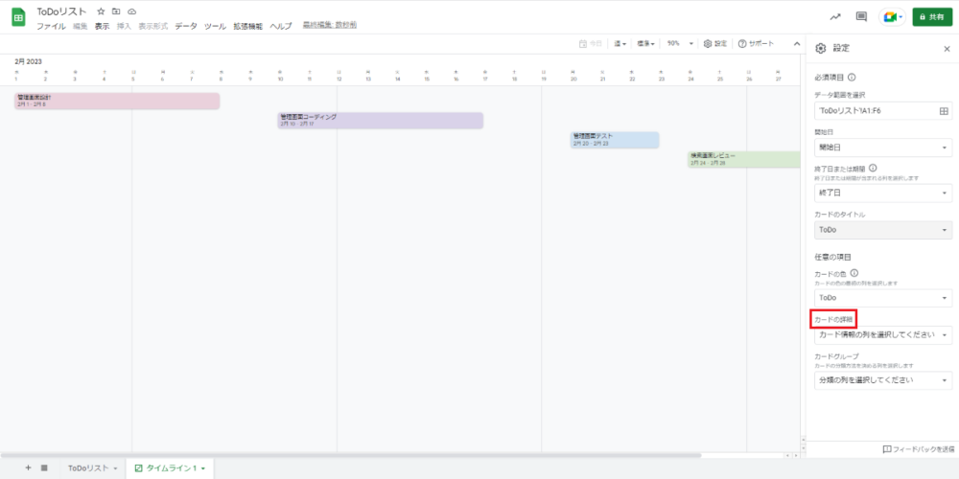
Task: Start a Google Meet call
Action: click(891, 17)
